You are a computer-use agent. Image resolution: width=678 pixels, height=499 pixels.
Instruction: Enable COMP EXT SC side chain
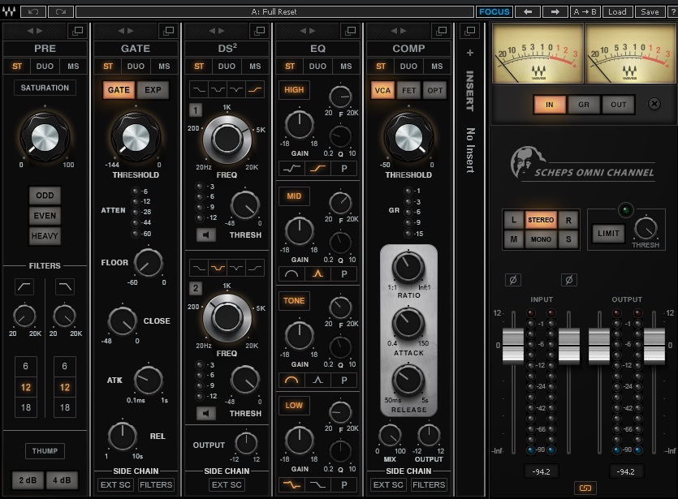pyautogui.click(x=388, y=484)
